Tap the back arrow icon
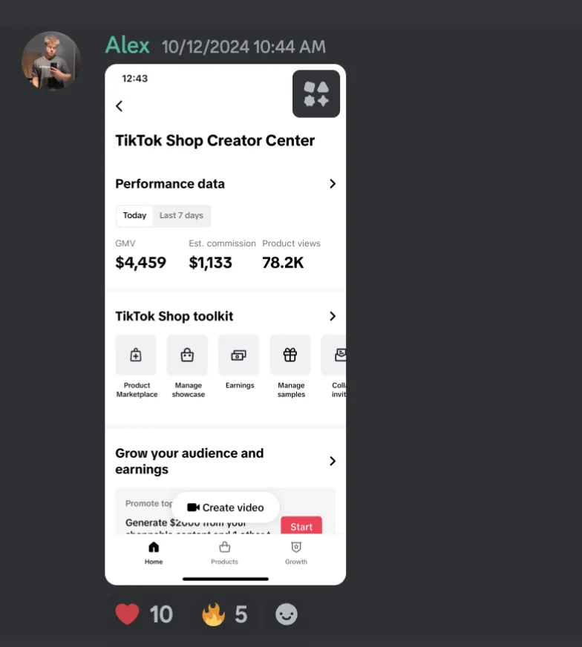 pyautogui.click(x=120, y=106)
